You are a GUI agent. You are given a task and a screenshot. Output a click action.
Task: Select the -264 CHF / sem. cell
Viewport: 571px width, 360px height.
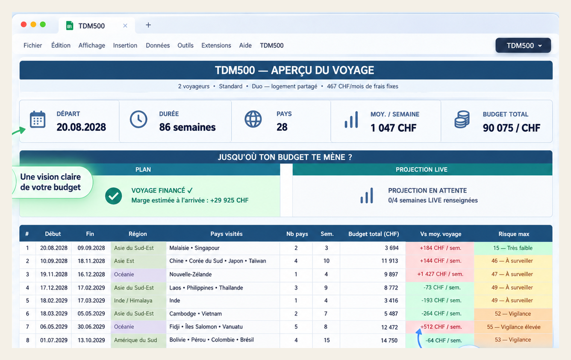click(x=440, y=313)
